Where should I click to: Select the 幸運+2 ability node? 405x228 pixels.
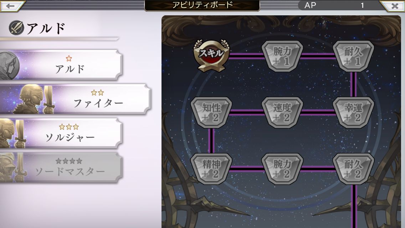point(353,113)
